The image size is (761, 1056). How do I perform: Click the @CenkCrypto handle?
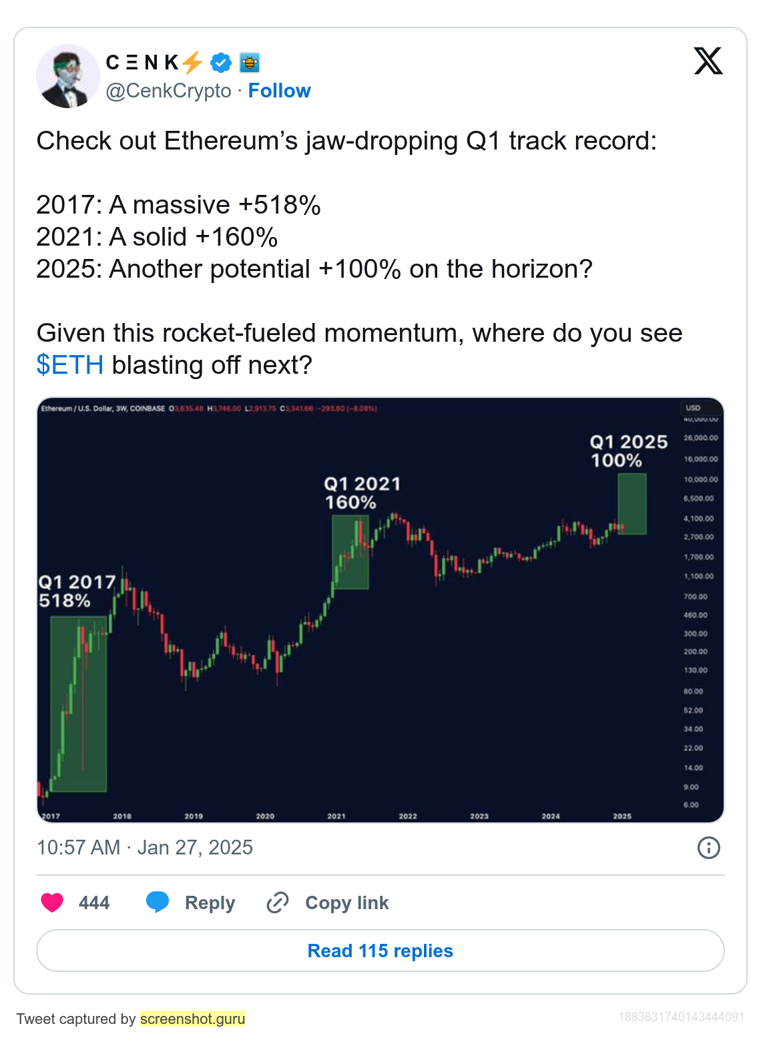[169, 91]
